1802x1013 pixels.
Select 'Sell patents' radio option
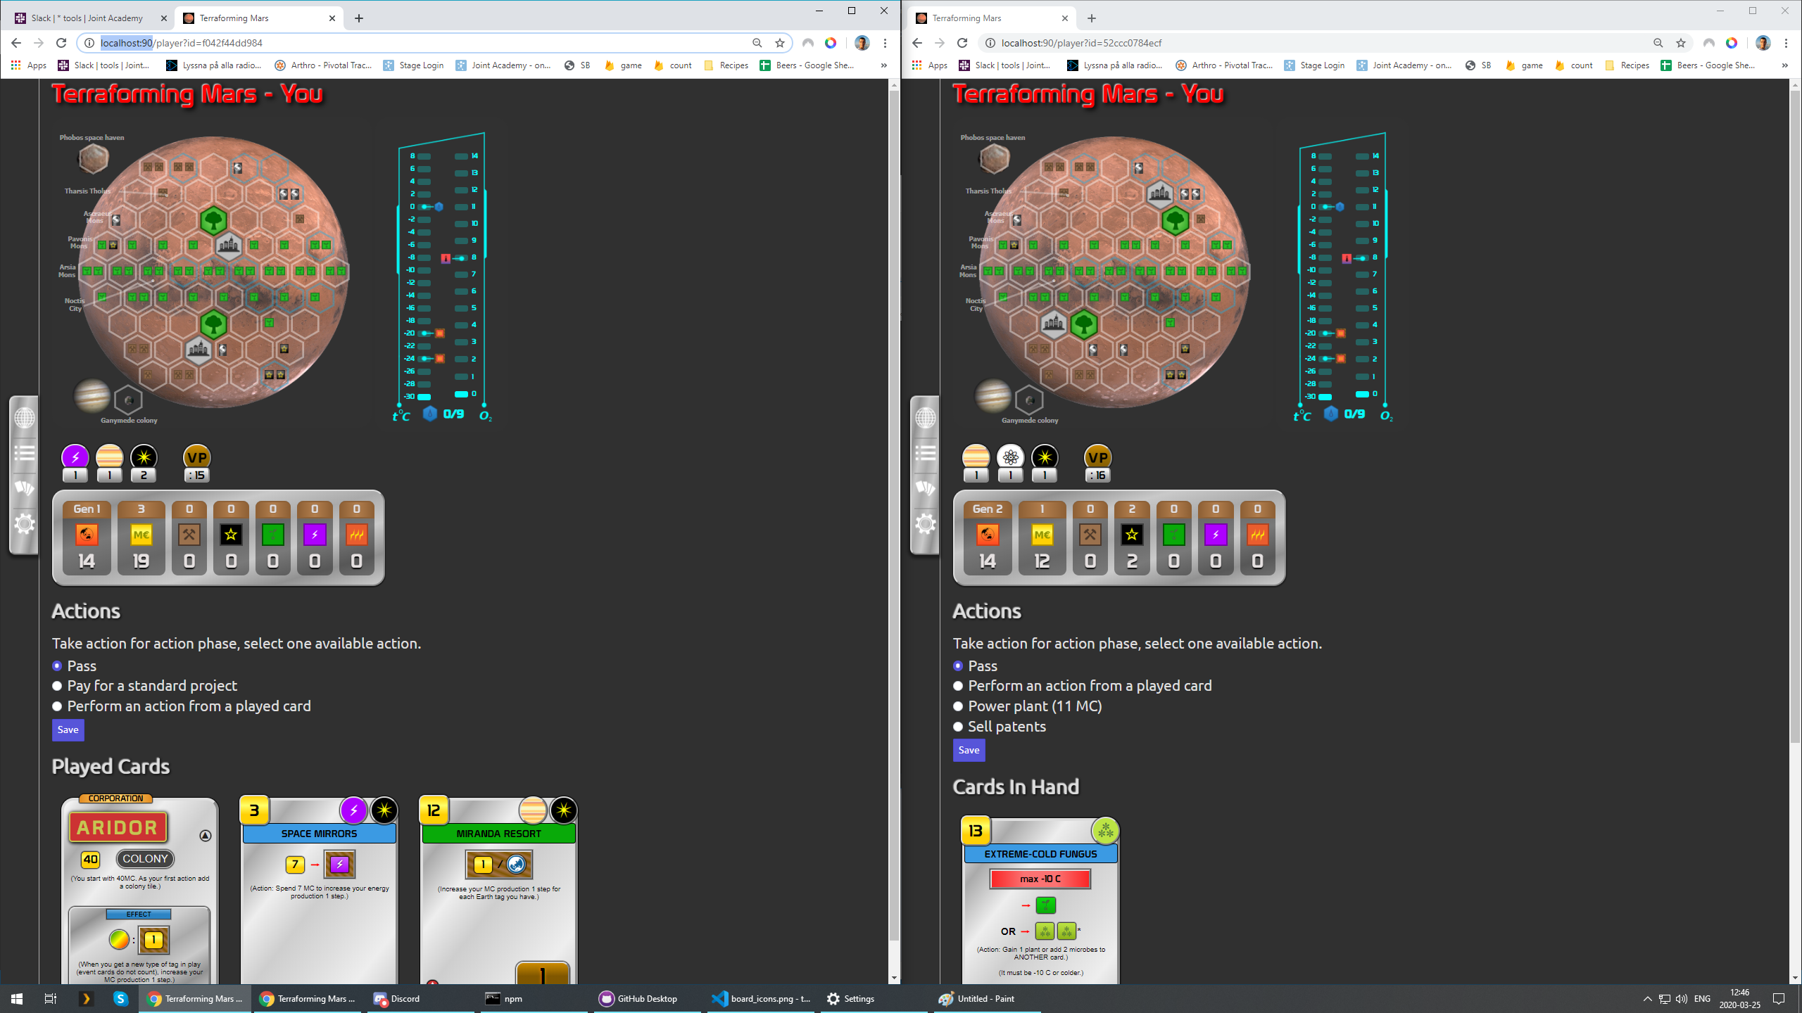point(958,727)
